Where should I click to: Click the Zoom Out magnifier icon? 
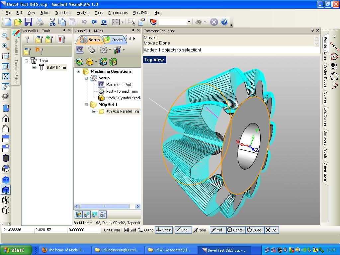(x=5, y=37)
